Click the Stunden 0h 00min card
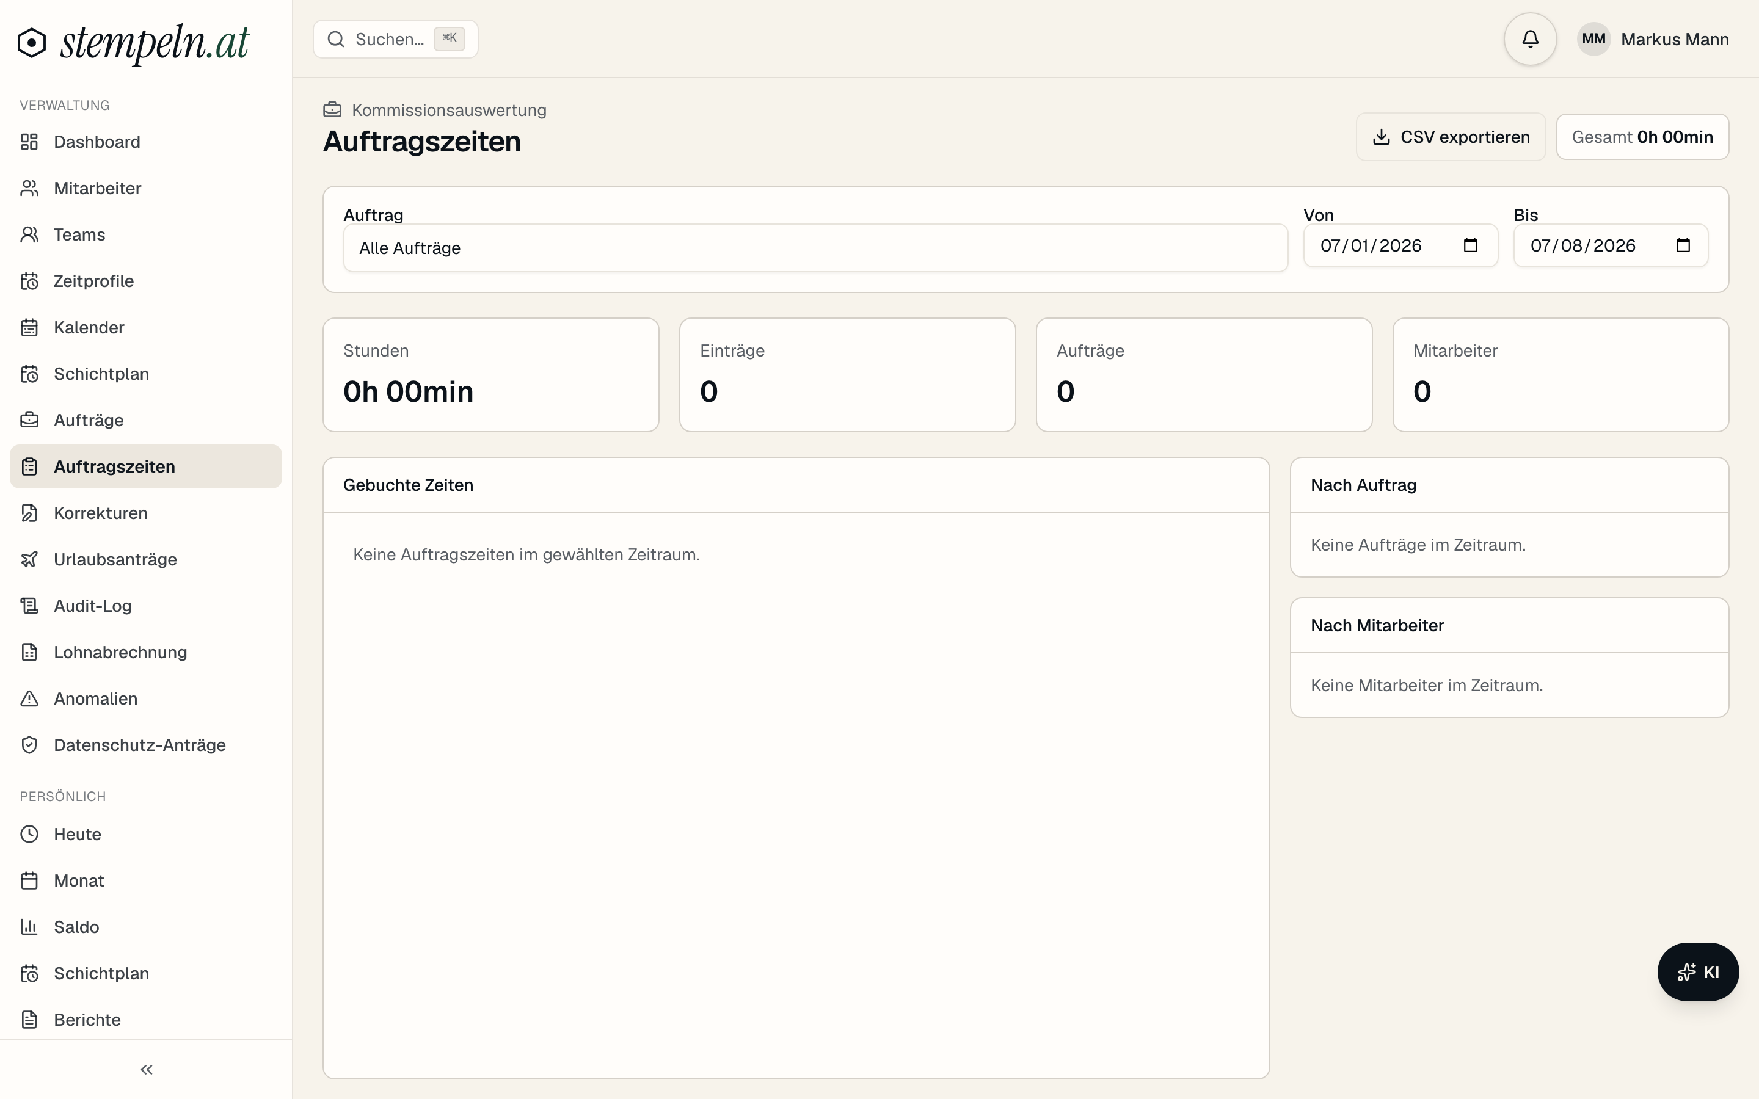 (490, 375)
